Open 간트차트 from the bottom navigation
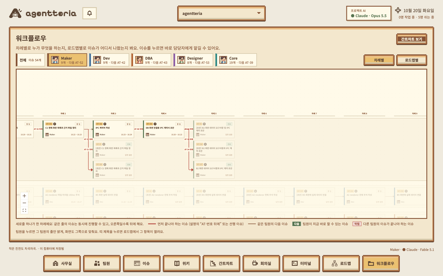 click(x=221, y=264)
